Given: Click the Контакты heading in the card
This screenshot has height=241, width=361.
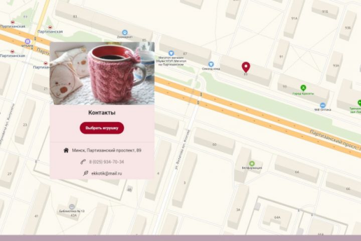Looking at the screenshot, I should coord(102,112).
